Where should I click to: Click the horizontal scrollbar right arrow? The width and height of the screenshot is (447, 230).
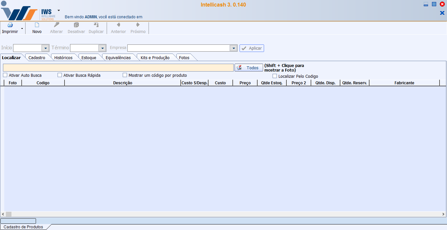[x=443, y=214]
